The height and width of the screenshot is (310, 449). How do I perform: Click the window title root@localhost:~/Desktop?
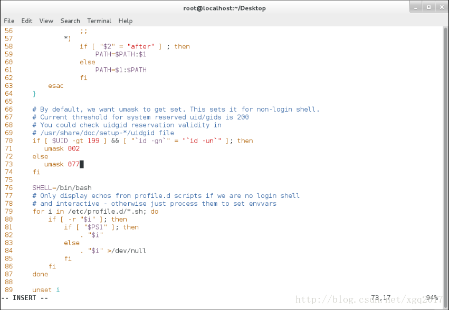pyautogui.click(x=225, y=8)
